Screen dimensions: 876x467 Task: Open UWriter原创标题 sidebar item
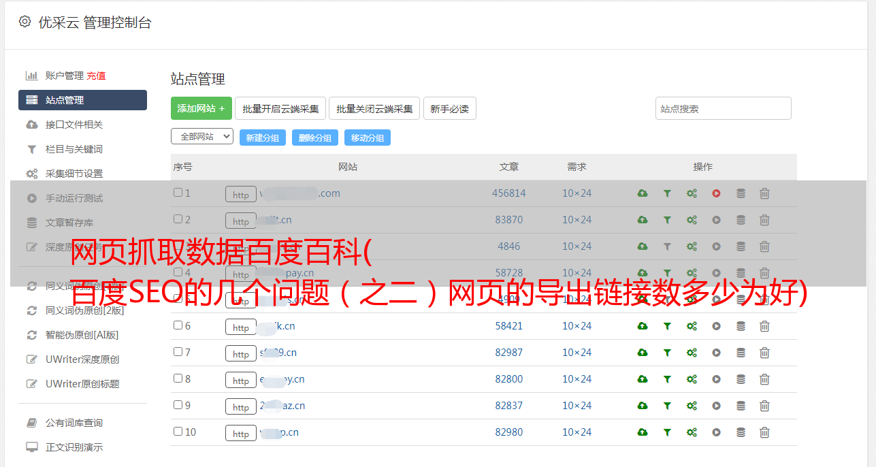[x=82, y=384]
